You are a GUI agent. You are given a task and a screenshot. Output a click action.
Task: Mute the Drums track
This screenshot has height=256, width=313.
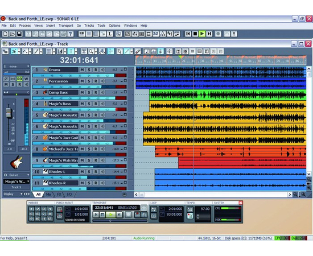82,69
